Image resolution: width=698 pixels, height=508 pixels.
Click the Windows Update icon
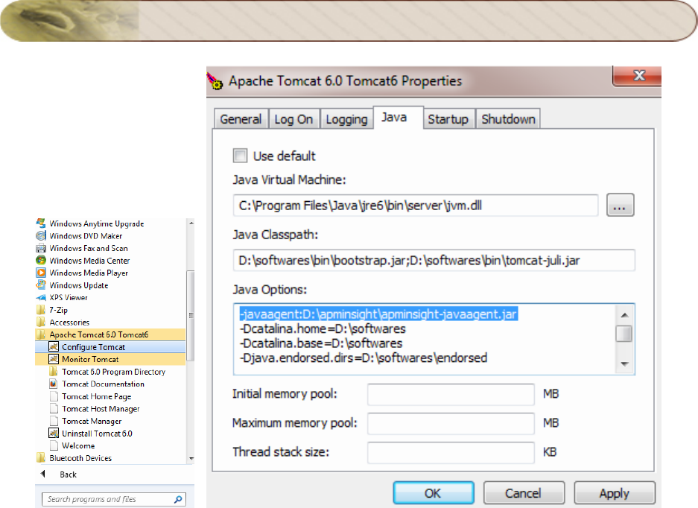41,285
